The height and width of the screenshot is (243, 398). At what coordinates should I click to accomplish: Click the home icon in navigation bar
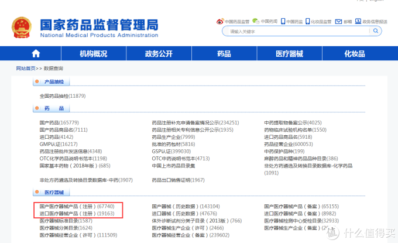36,53
